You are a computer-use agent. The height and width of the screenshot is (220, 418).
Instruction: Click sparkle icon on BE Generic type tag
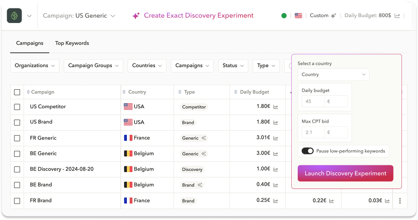[203, 154]
